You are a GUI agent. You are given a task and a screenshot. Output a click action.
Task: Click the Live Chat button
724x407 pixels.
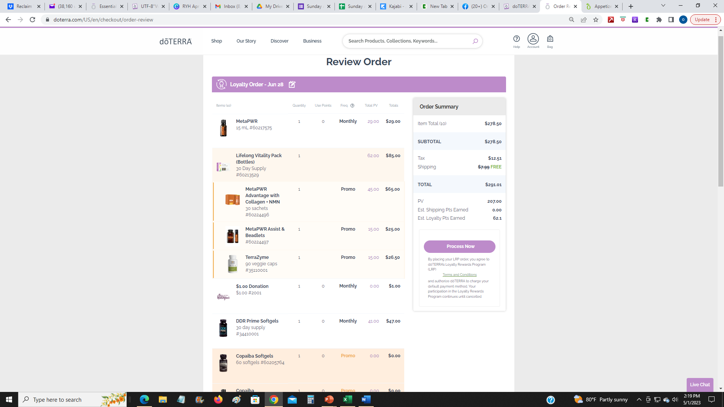click(x=699, y=385)
